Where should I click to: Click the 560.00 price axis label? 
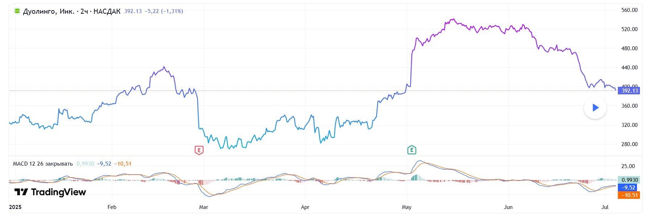pos(629,10)
